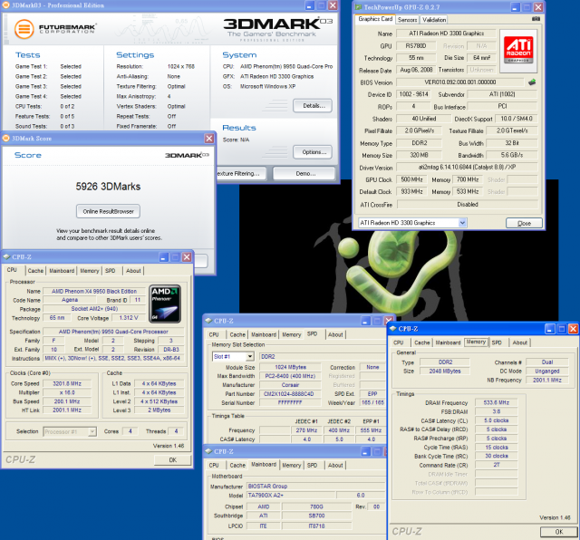Close the 3DMark Score window
This screenshot has width=580, height=540.
[209, 139]
